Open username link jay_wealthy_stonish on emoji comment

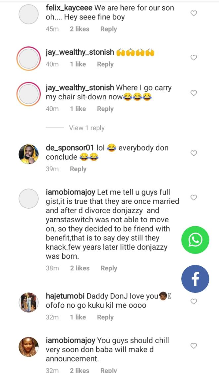pos(80,52)
